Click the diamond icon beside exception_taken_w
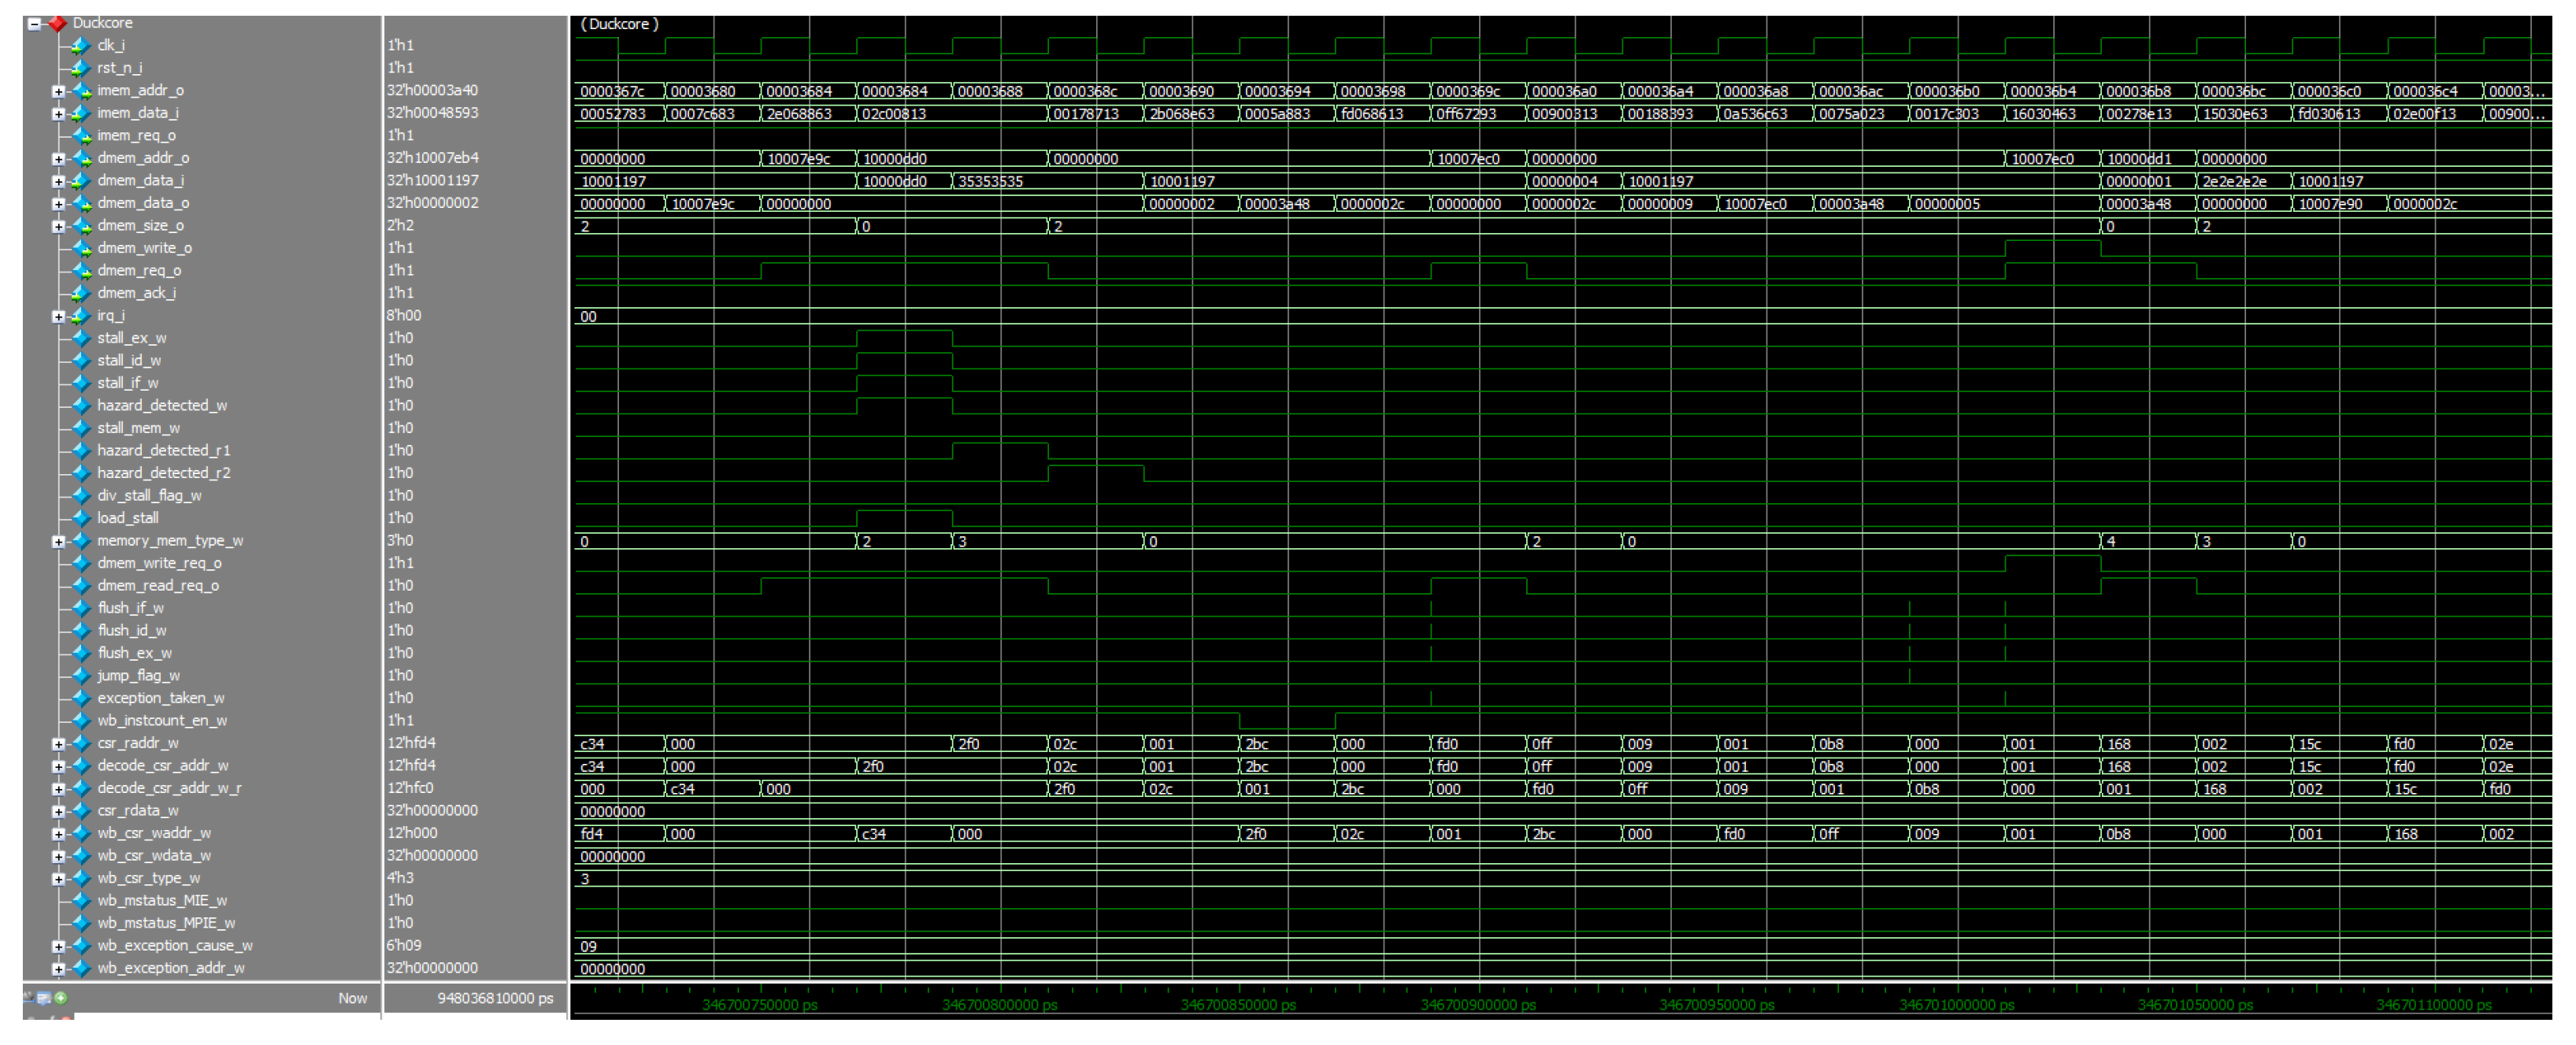This screenshot has width=2576, height=1045. 81,698
